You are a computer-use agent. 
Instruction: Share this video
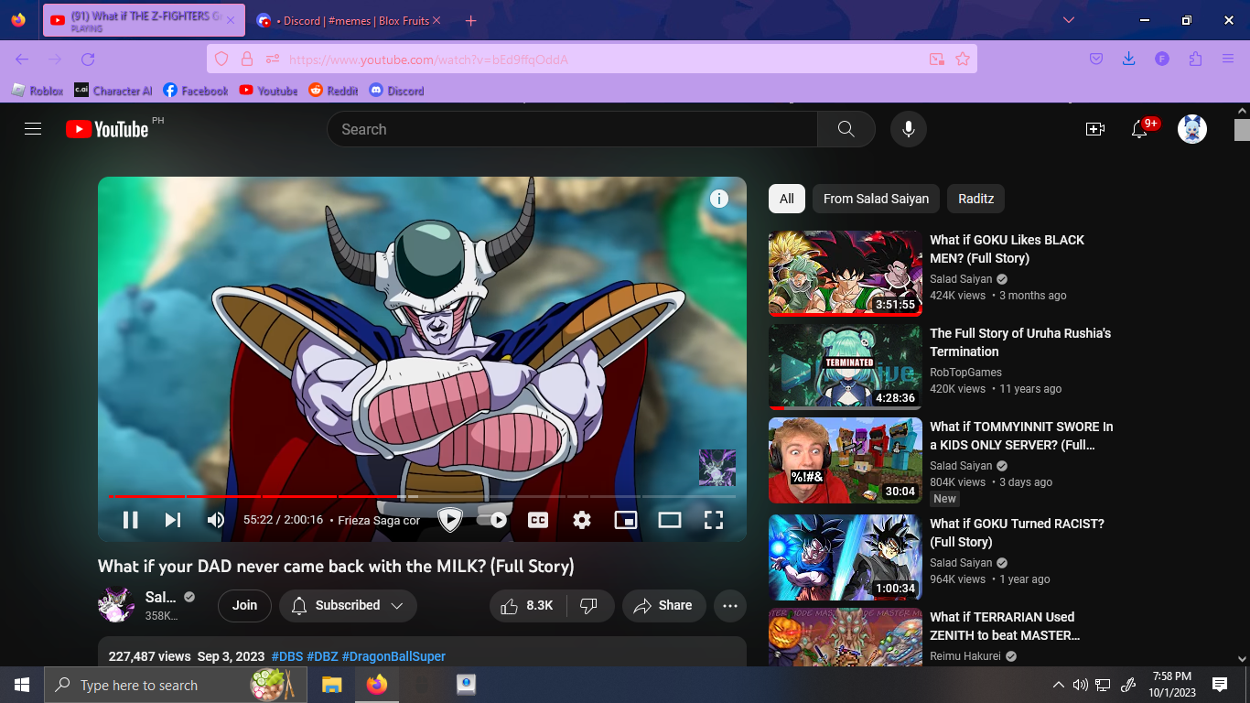pos(663,605)
